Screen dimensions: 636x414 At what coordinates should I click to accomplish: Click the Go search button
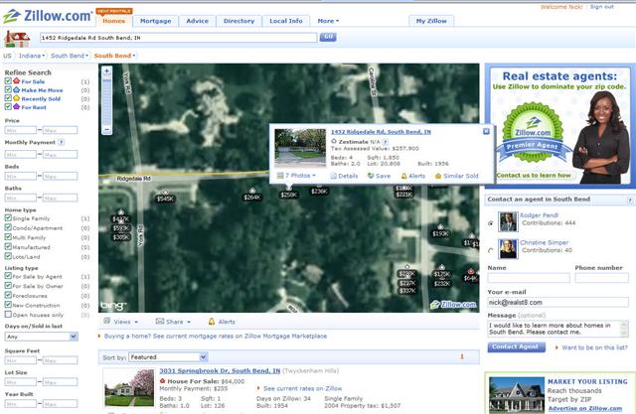click(x=328, y=37)
